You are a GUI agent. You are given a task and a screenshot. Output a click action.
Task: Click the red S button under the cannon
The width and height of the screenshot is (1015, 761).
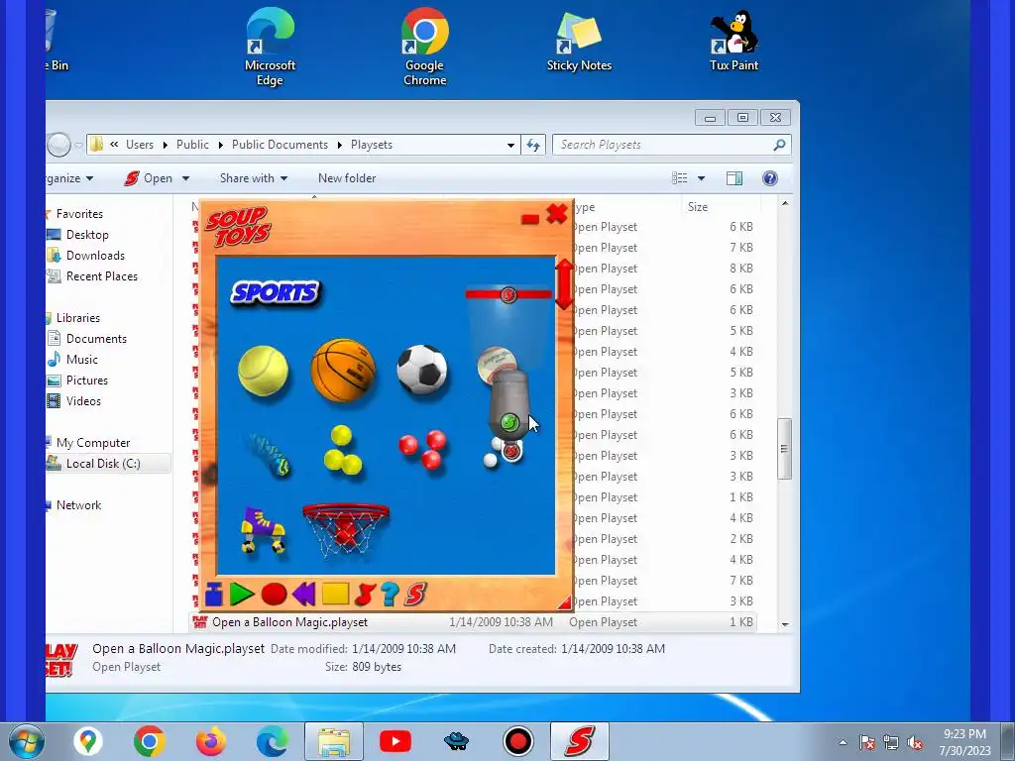click(512, 451)
